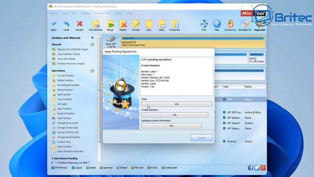Choose Set Label operation

62,104
